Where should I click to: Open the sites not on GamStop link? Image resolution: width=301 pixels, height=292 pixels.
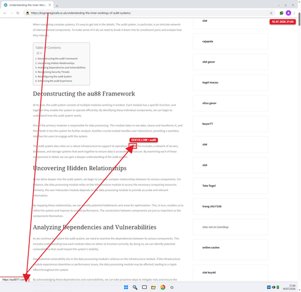216,227
